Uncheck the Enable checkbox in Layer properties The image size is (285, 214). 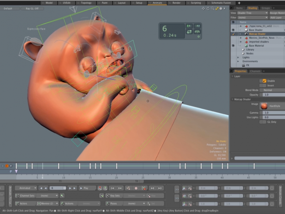coord(265,81)
